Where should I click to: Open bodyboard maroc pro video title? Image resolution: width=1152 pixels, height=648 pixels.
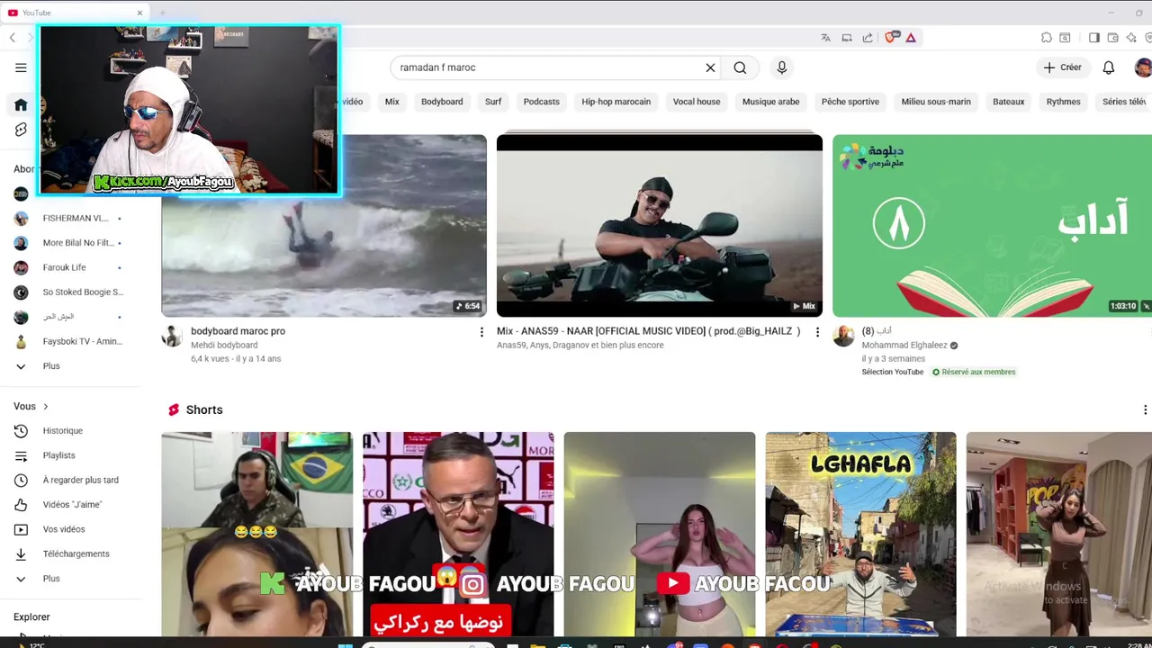tap(238, 331)
